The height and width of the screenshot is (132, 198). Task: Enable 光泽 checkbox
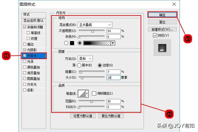[25, 61]
